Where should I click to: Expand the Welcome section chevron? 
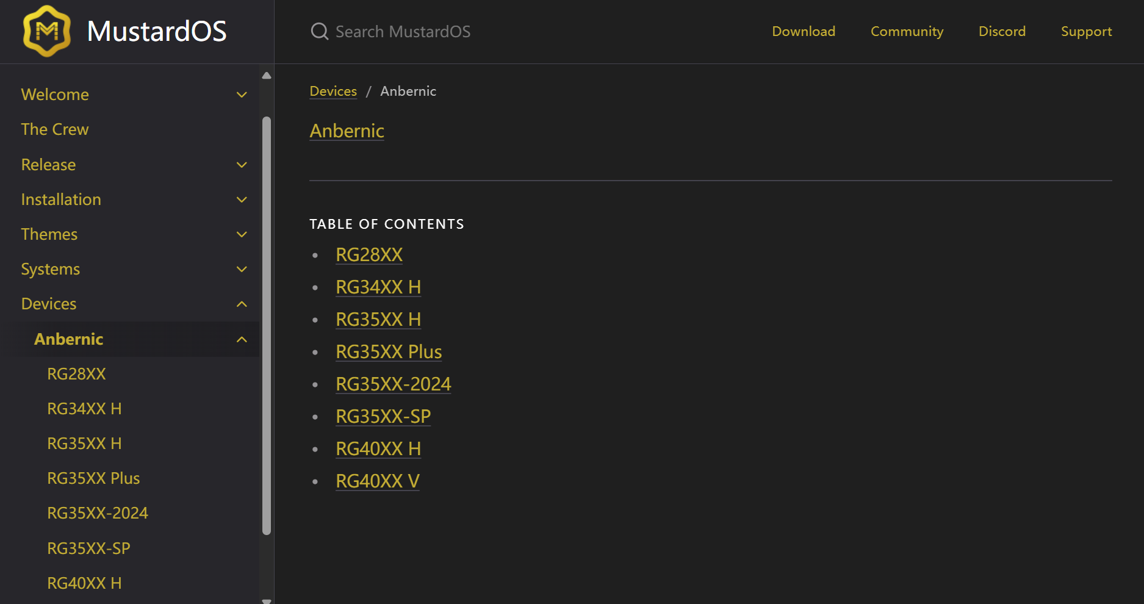click(242, 95)
